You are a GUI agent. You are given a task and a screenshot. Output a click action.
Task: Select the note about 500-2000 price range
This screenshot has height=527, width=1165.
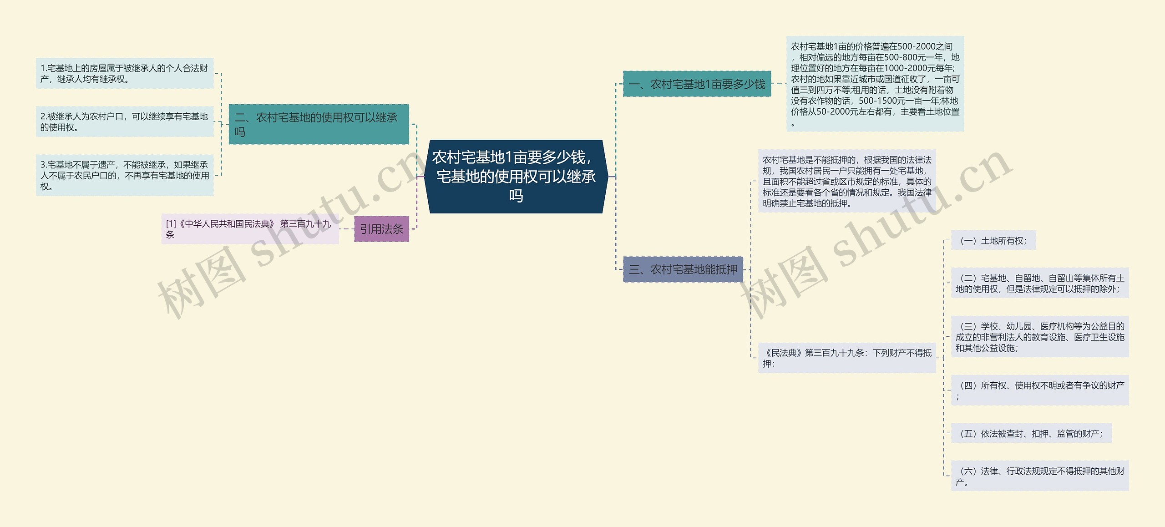tap(875, 84)
